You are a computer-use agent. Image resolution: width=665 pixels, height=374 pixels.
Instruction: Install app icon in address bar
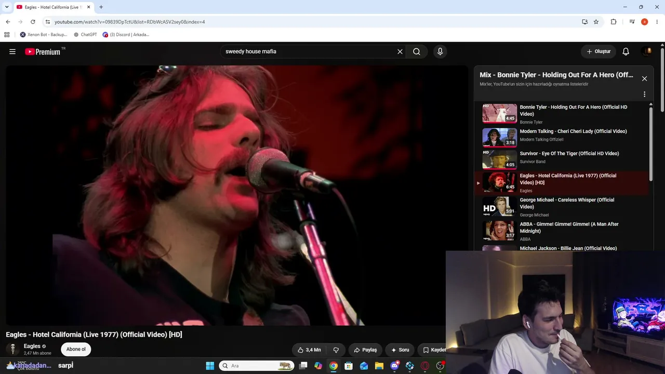coord(584,22)
